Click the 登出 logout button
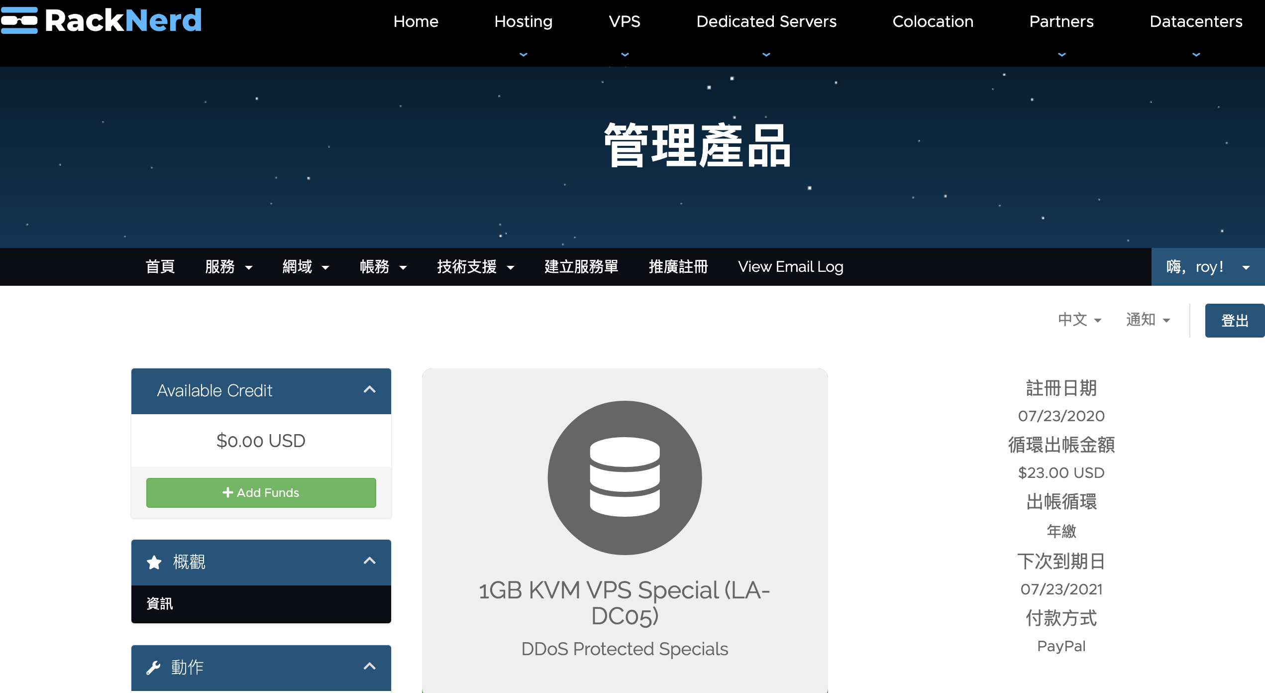Image resolution: width=1265 pixels, height=693 pixels. click(x=1234, y=321)
